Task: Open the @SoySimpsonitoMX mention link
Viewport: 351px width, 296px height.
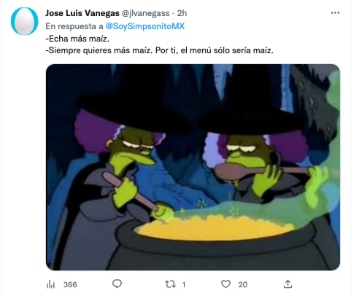Action: tap(145, 26)
